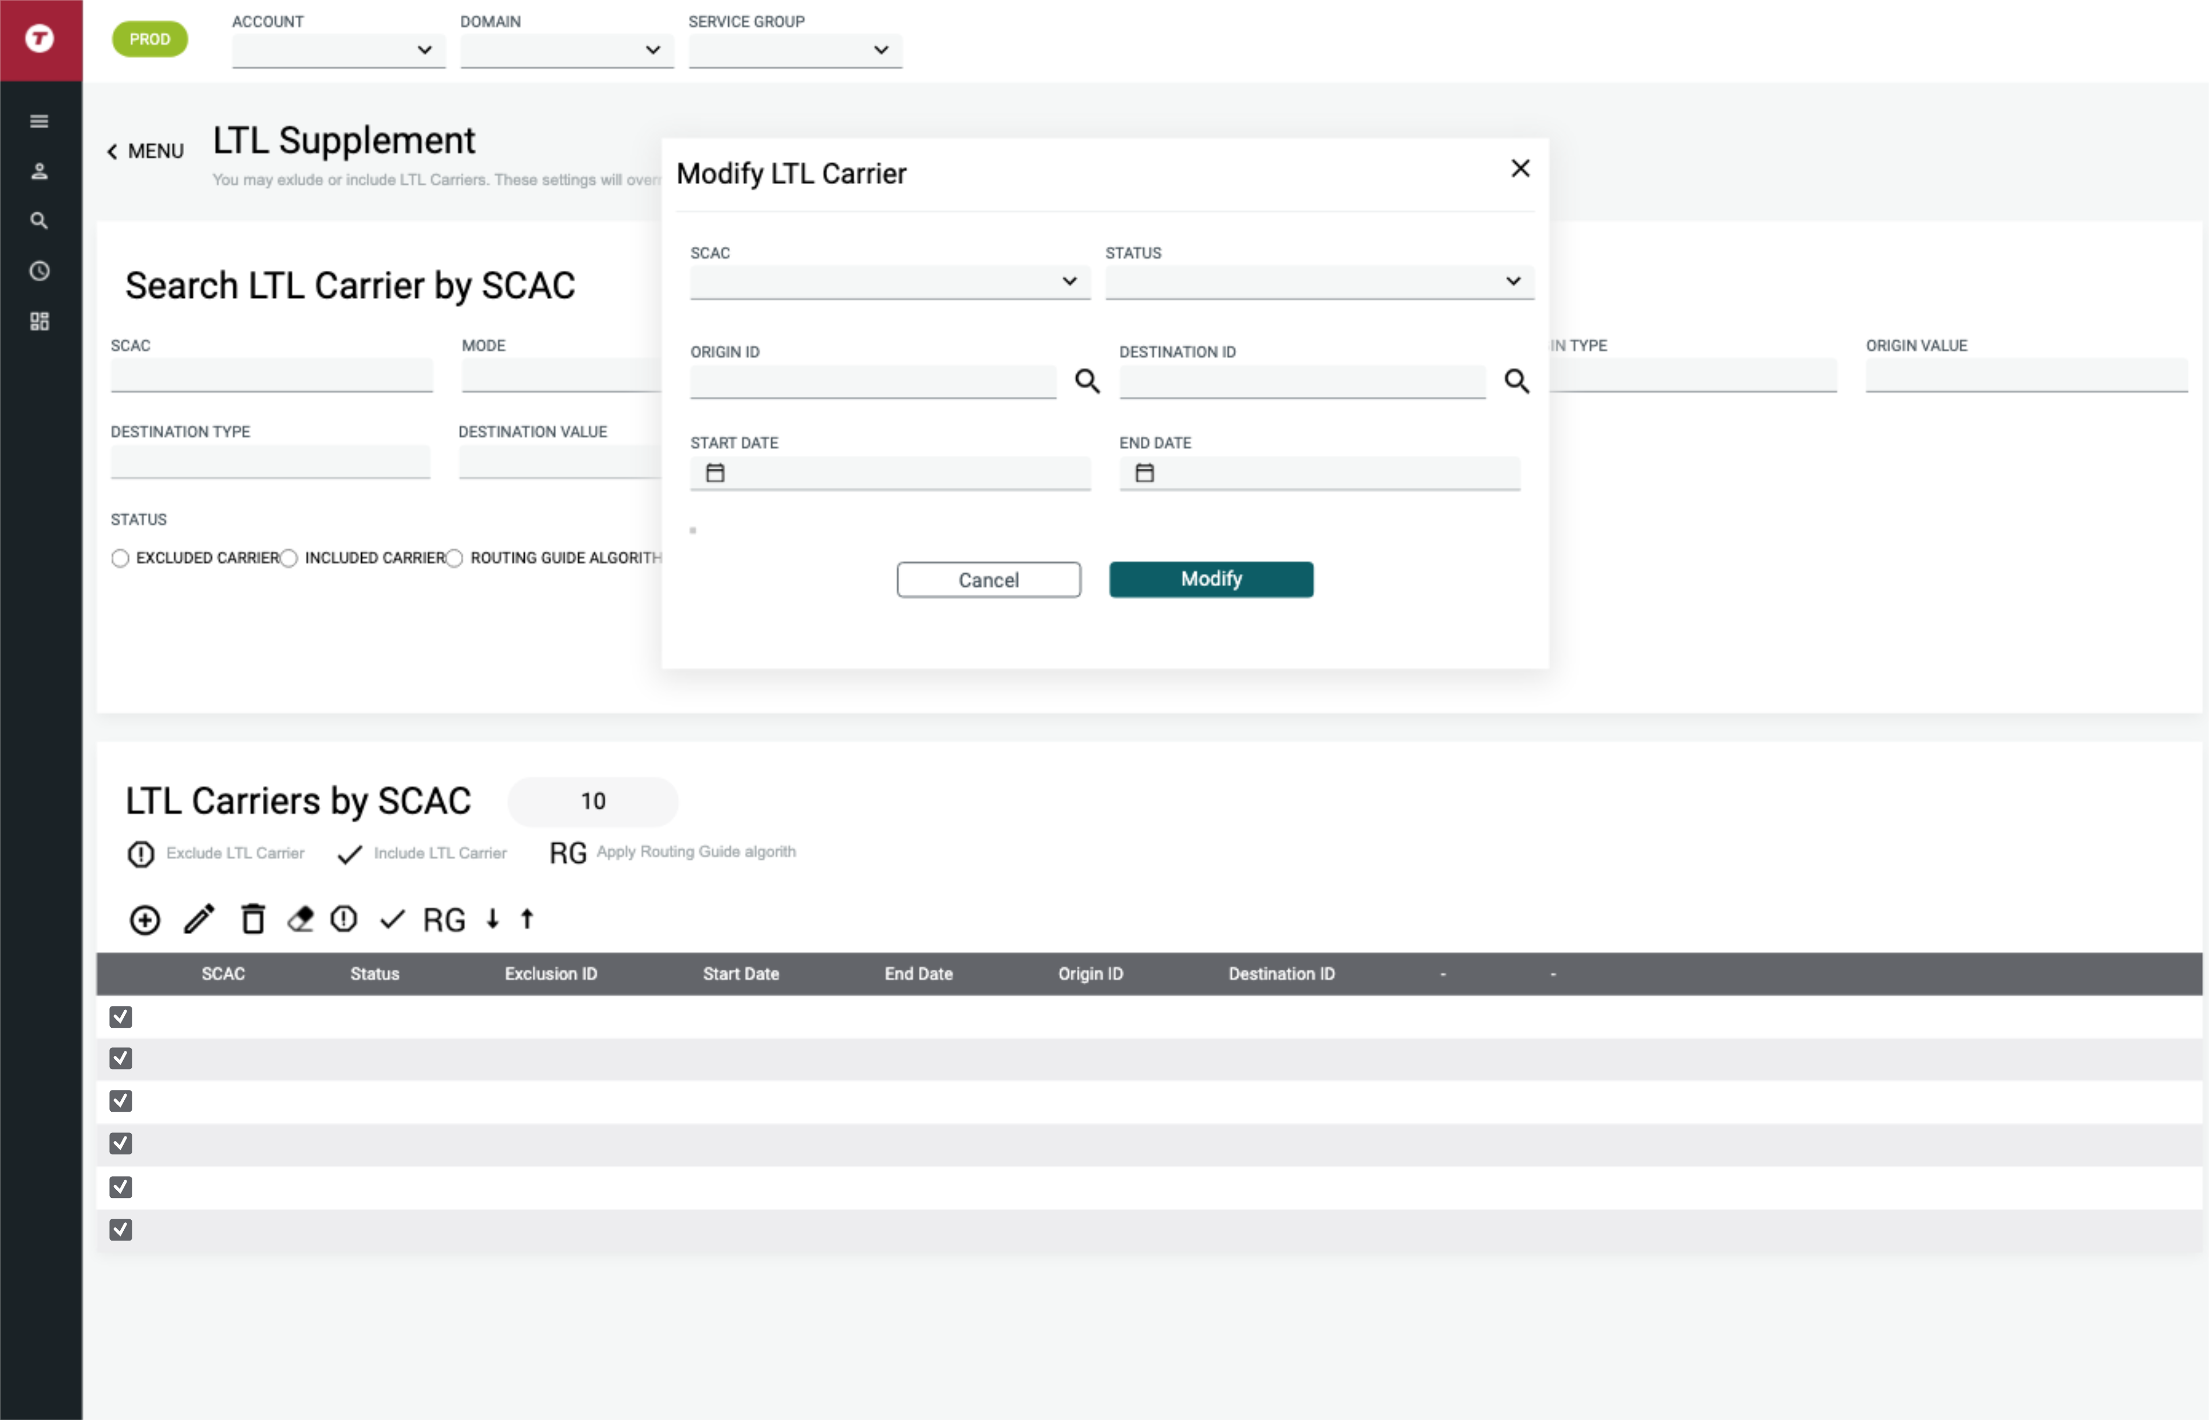This screenshot has width=2209, height=1420.
Task: Click the Origin ID field in dialog
Action: [873, 382]
